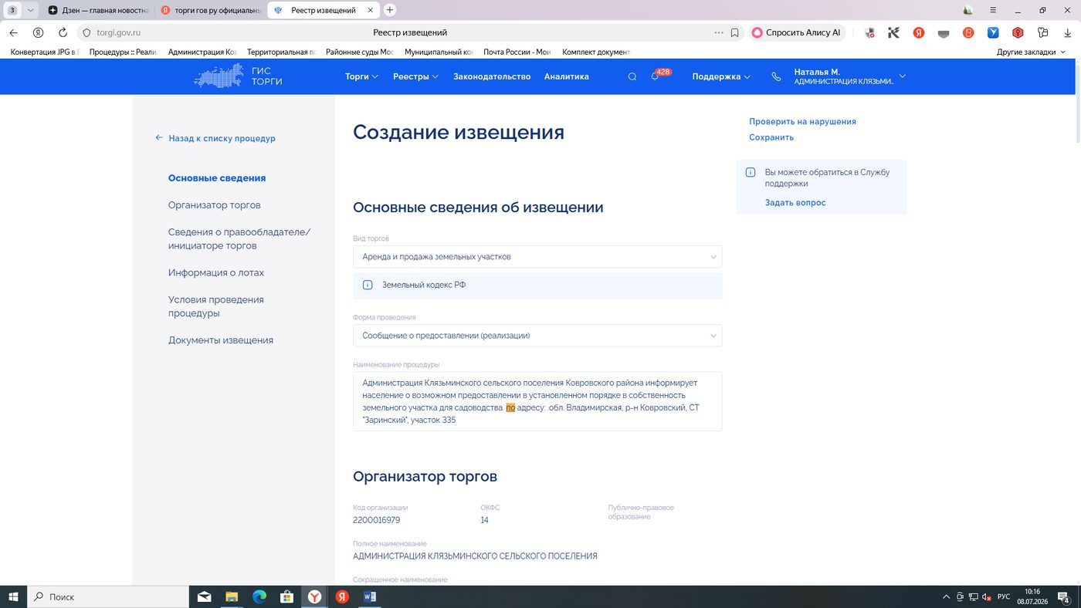The width and height of the screenshot is (1081, 608).
Task: Click Задать вопрос link
Action: 795,203
